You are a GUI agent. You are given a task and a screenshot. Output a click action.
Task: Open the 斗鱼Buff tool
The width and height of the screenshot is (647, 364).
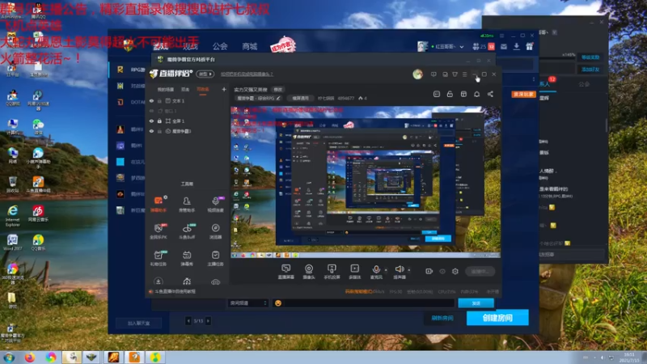tap(187, 231)
